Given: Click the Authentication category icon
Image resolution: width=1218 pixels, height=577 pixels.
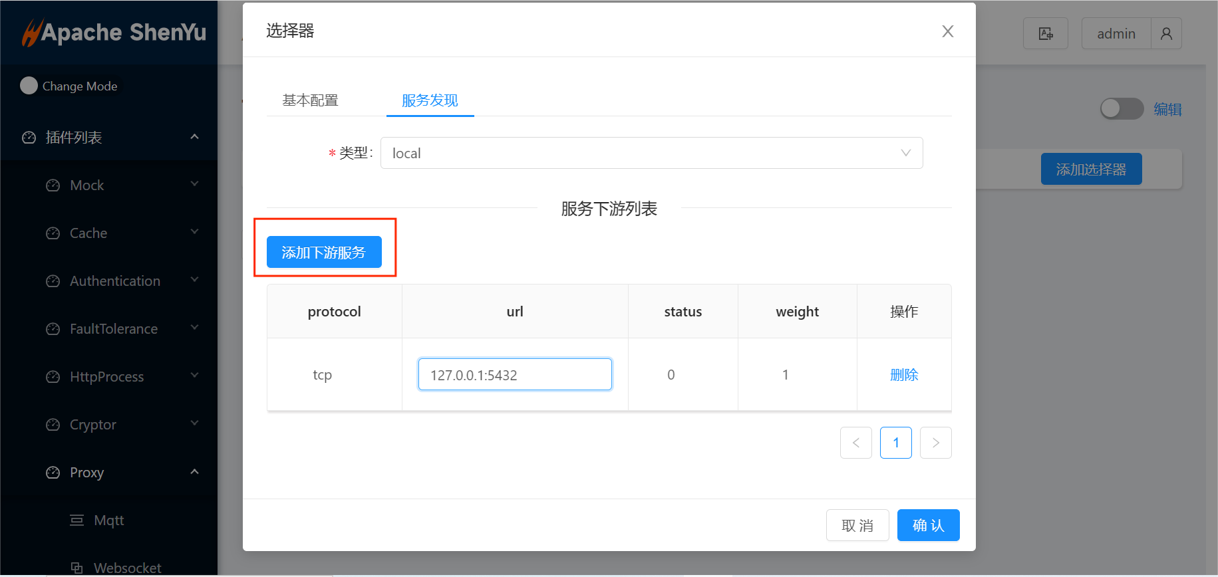Looking at the screenshot, I should (x=53, y=281).
